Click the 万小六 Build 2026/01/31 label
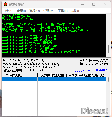The image size is (112, 117). click(92, 70)
